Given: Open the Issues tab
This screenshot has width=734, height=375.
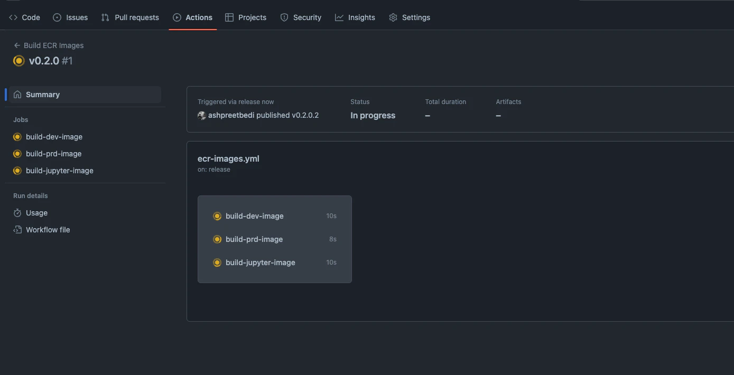Looking at the screenshot, I should (x=70, y=17).
